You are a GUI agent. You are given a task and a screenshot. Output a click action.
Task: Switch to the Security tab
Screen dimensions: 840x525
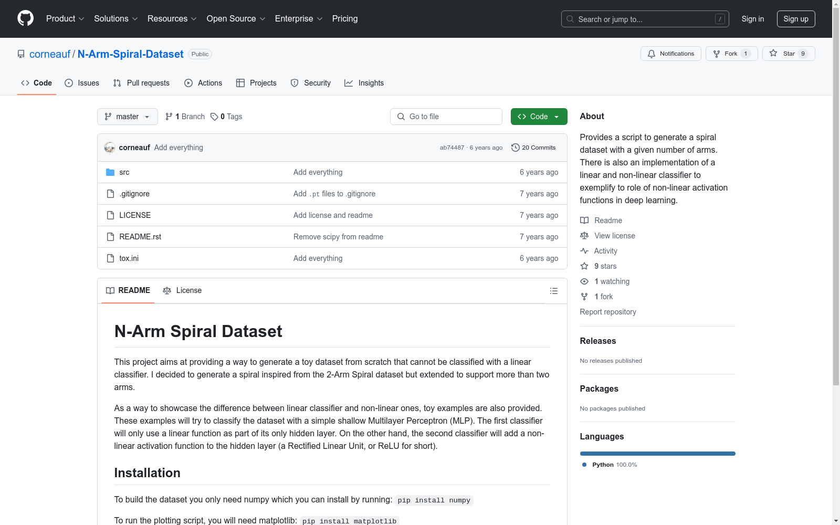(311, 83)
